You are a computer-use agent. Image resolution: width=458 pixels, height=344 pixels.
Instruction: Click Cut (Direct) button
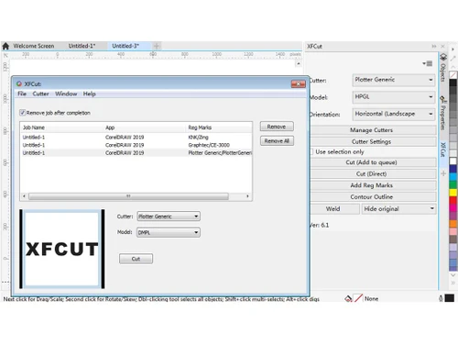pyautogui.click(x=373, y=173)
